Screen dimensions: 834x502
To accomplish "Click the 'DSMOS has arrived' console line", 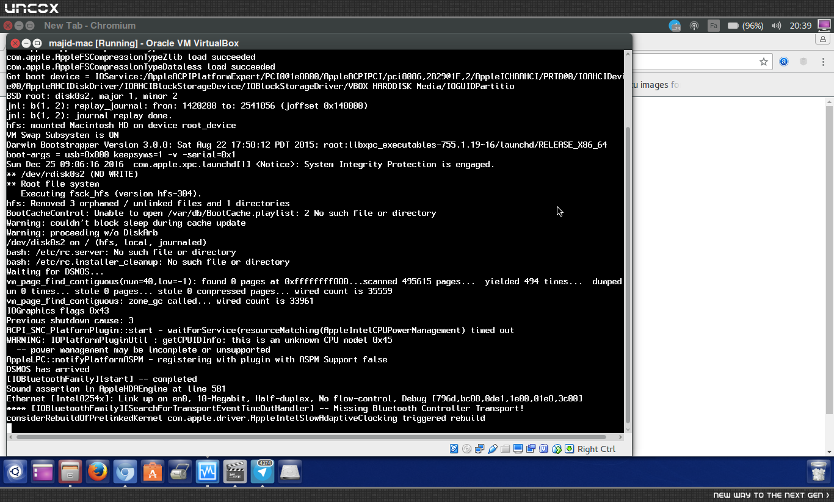I will coord(48,369).
